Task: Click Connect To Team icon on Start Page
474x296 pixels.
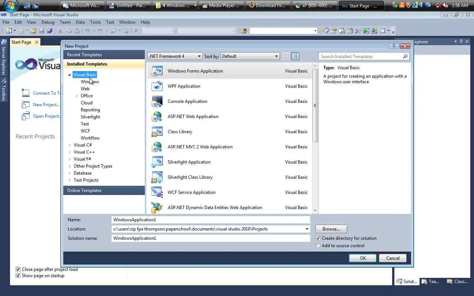Action: (x=26, y=93)
